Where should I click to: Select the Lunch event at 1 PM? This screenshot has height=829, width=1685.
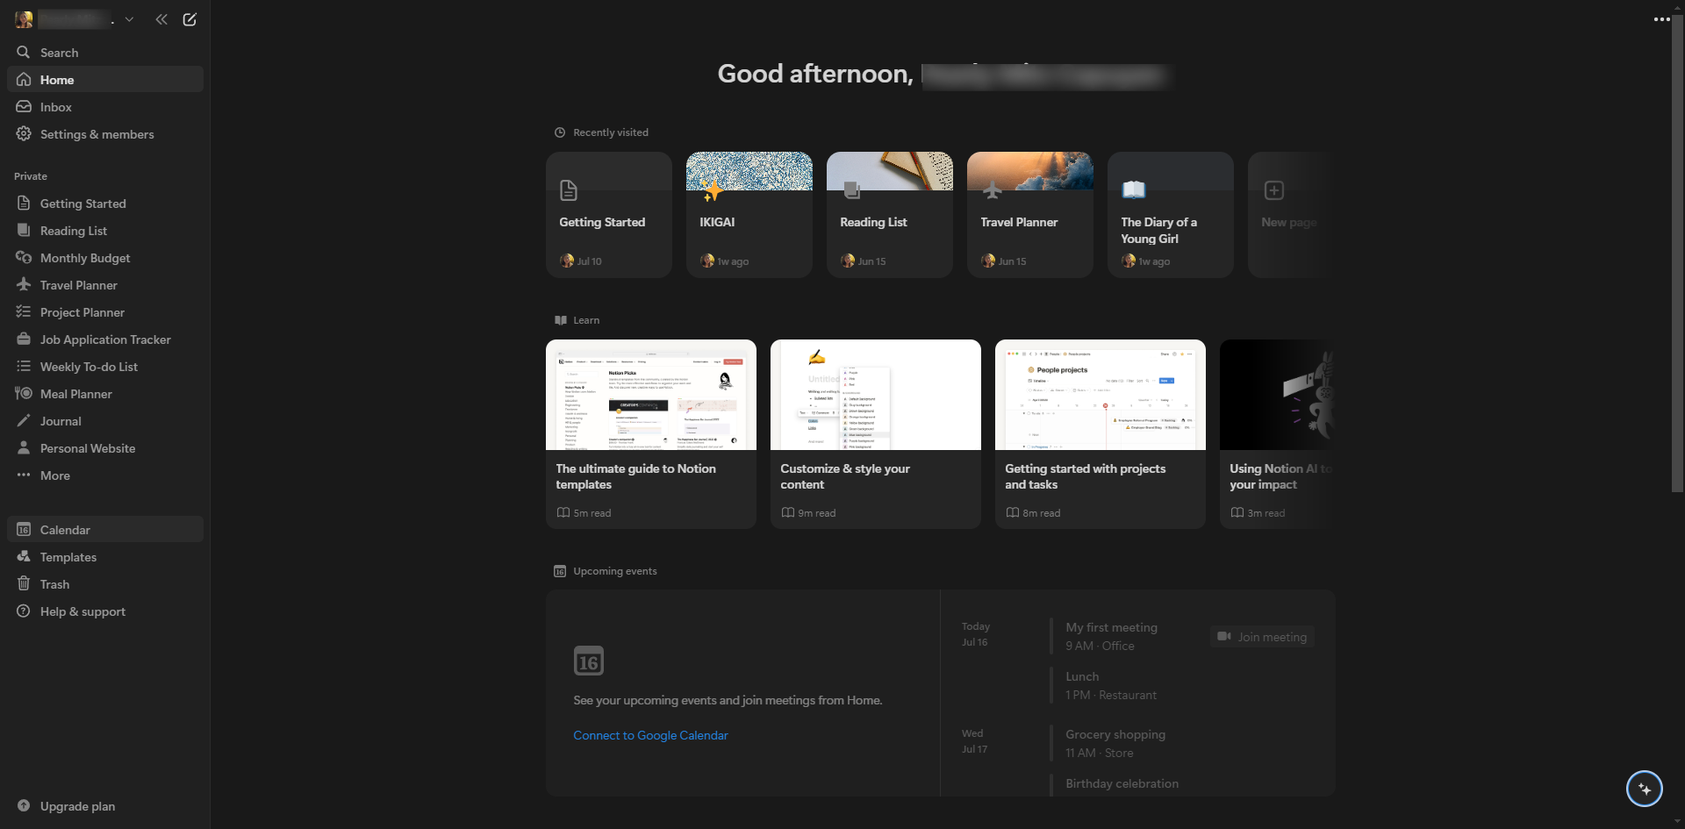tap(1111, 685)
